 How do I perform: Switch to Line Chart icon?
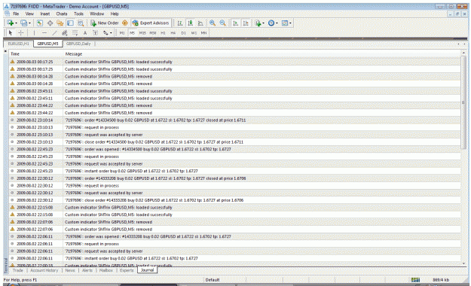(200, 23)
